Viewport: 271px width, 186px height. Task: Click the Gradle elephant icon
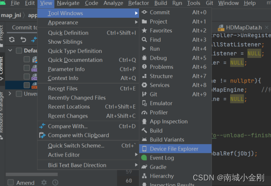144,167
